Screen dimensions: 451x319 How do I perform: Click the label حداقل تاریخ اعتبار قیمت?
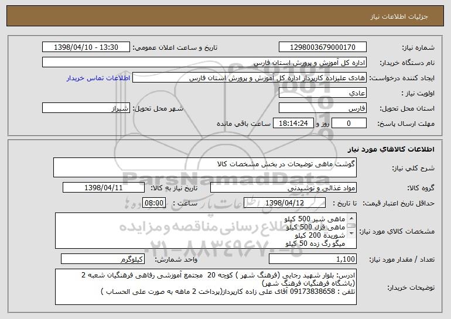coord(399,204)
